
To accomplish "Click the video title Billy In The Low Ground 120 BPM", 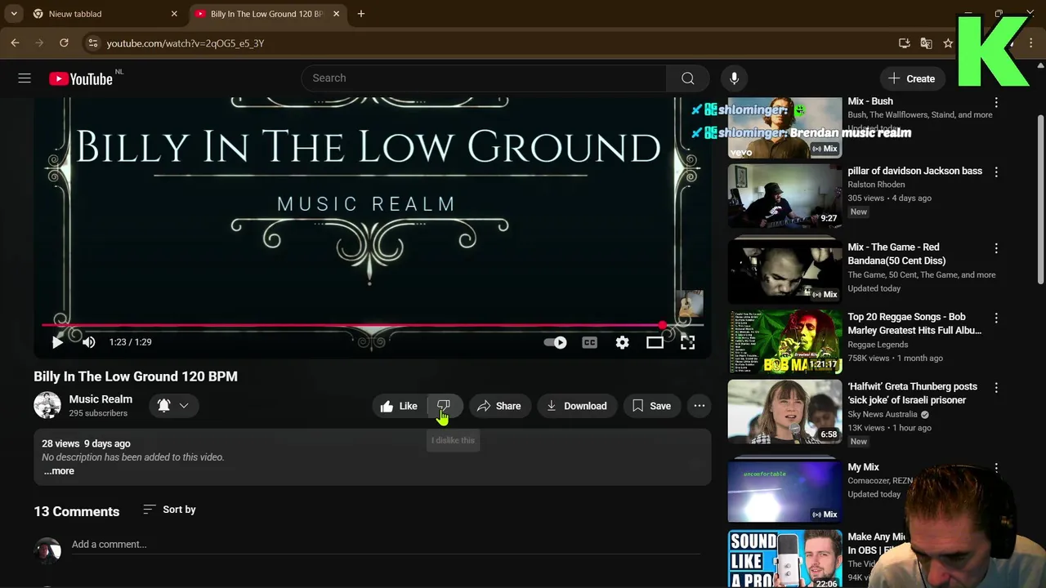I will tap(136, 376).
